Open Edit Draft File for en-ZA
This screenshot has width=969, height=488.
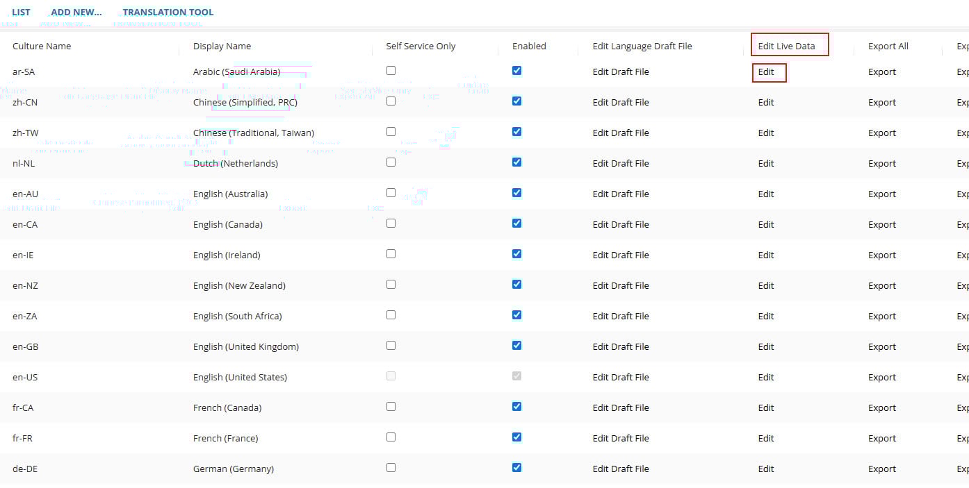621,317
